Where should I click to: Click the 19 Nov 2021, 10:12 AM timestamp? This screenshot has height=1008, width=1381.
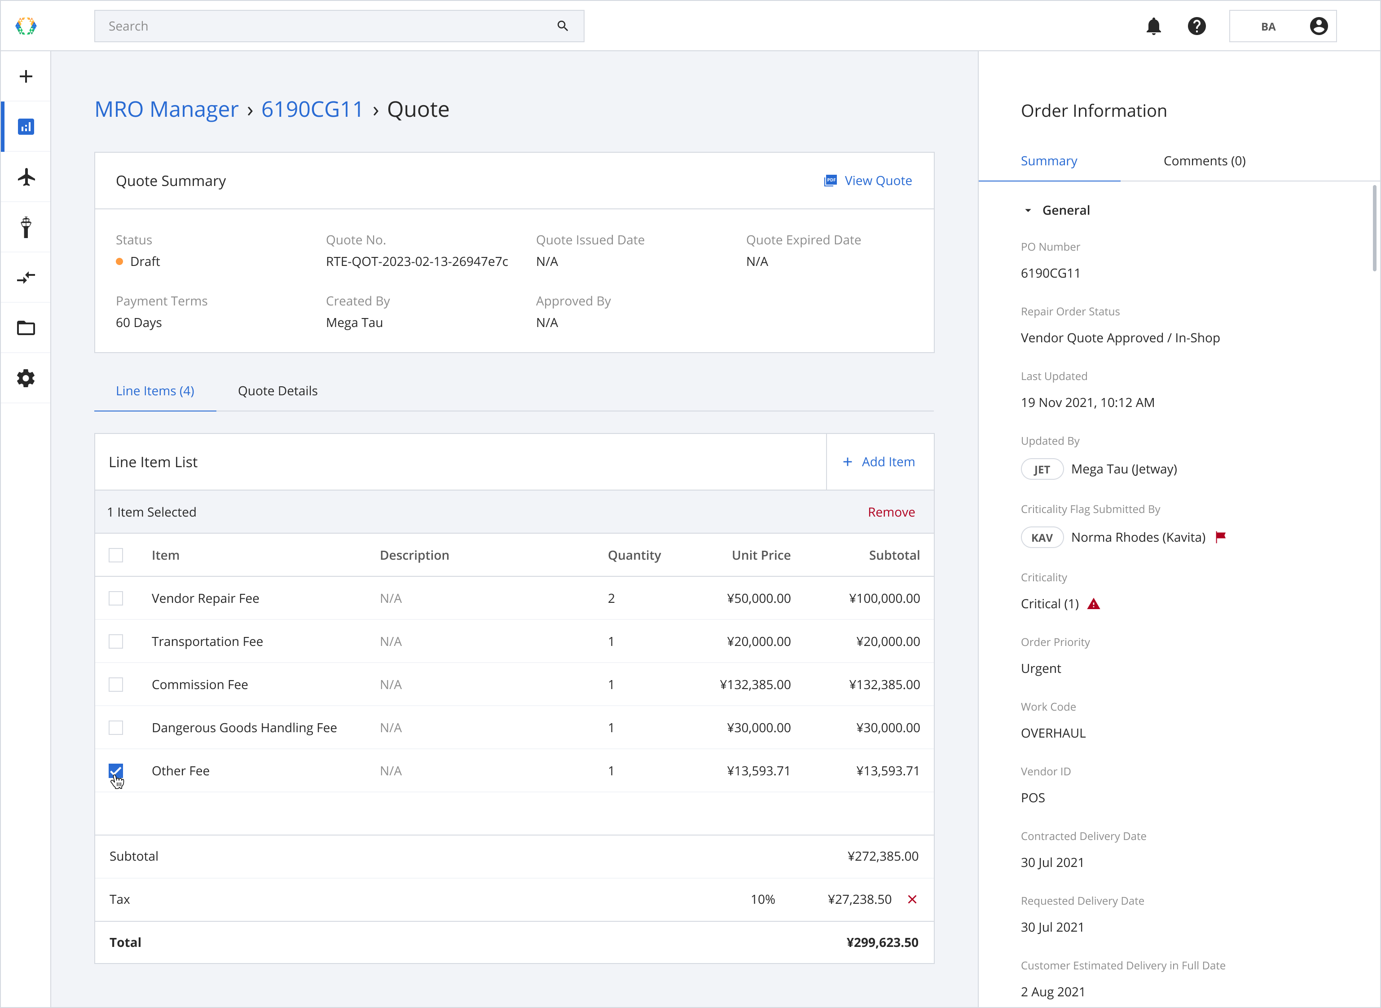coord(1088,403)
